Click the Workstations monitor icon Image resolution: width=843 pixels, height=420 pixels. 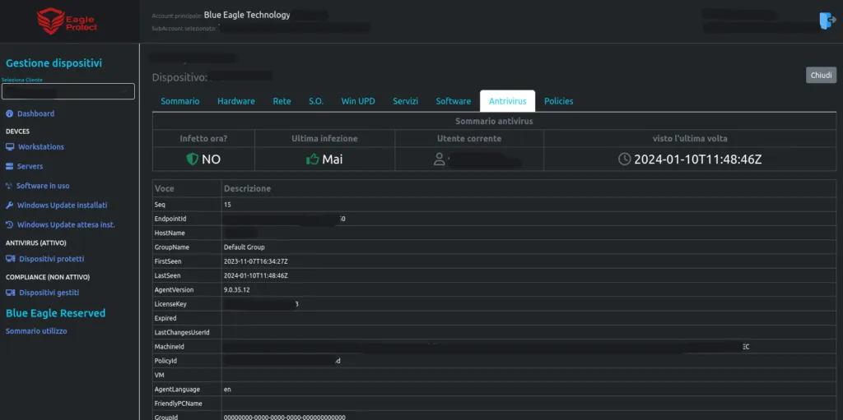point(10,146)
